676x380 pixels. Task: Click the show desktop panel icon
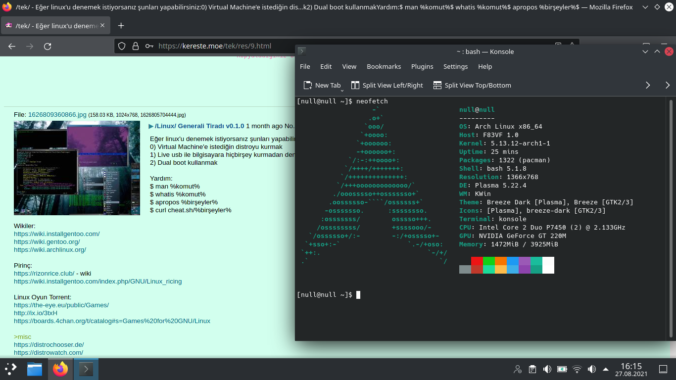(x=664, y=369)
